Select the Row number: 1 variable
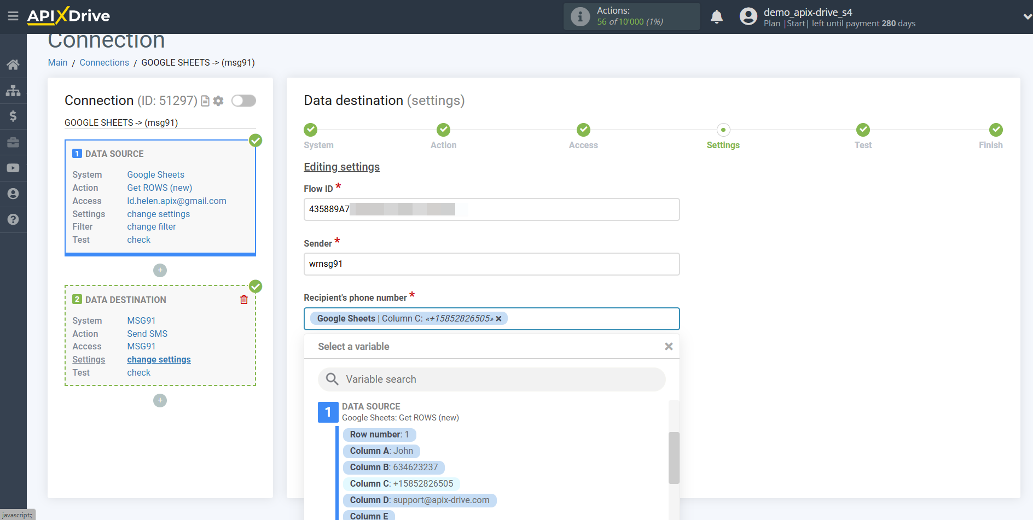The width and height of the screenshot is (1033, 520). coord(379,435)
